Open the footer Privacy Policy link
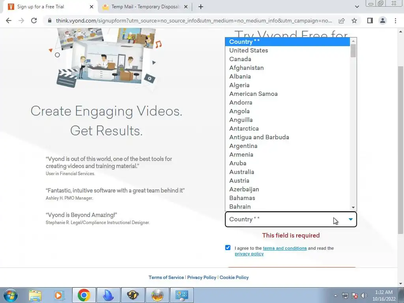This screenshot has width=404, height=303. point(202,277)
